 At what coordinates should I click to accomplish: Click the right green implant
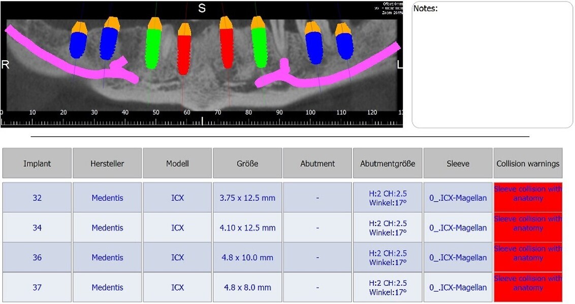click(x=259, y=47)
